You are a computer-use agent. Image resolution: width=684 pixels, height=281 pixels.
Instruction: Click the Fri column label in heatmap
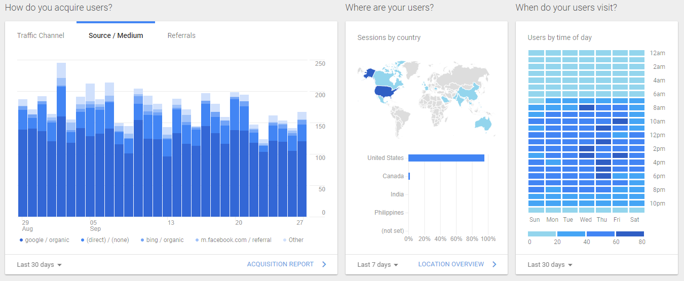pos(617,220)
